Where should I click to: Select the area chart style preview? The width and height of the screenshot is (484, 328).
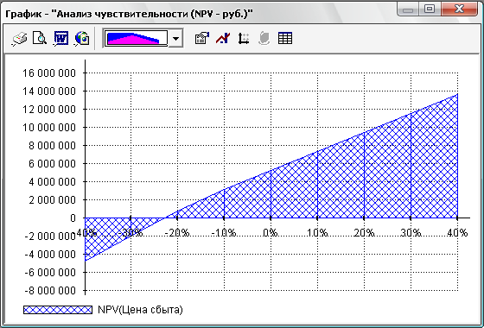136,39
